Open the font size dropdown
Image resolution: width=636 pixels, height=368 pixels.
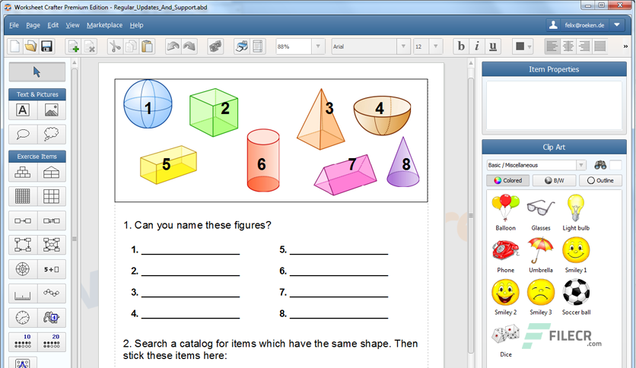click(436, 46)
